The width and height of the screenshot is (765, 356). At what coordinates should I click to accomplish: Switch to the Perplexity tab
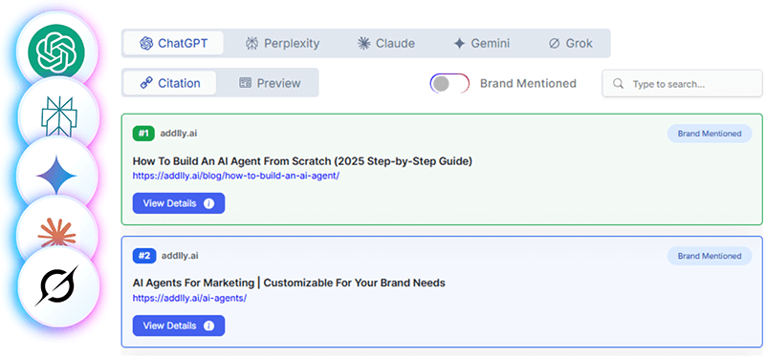tap(282, 43)
